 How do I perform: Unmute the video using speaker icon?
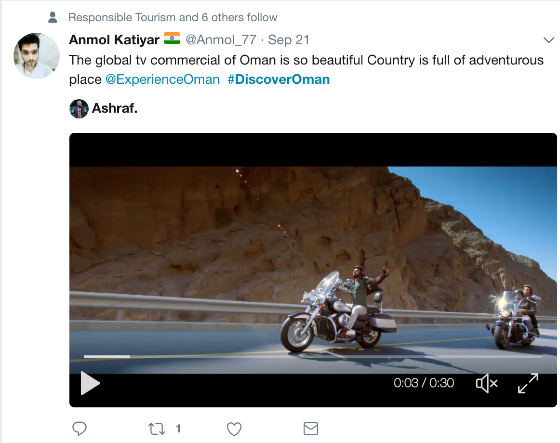click(486, 383)
